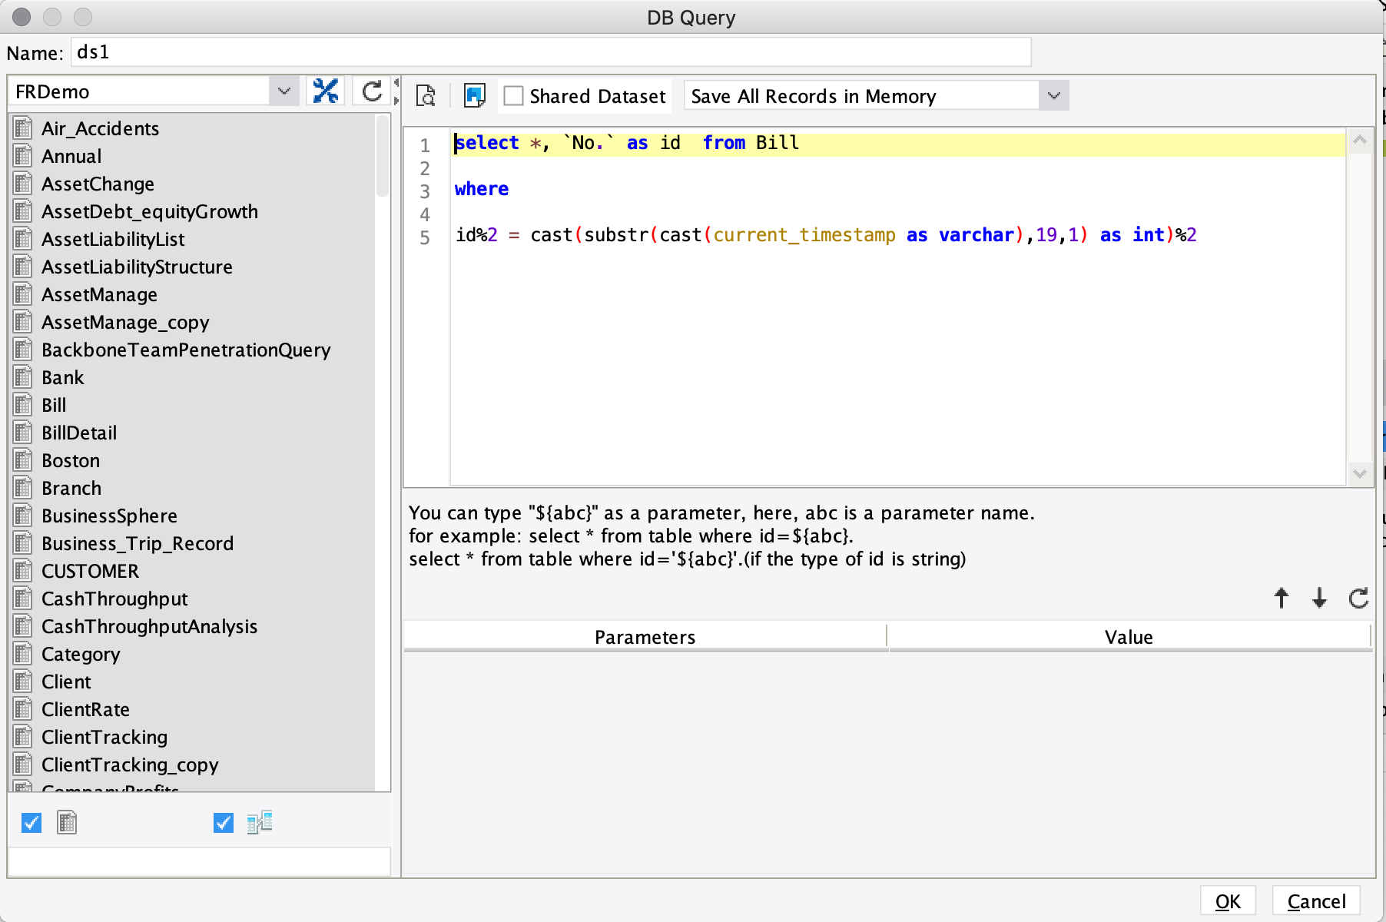Select the Bill table
1386x922 pixels.
(53, 405)
